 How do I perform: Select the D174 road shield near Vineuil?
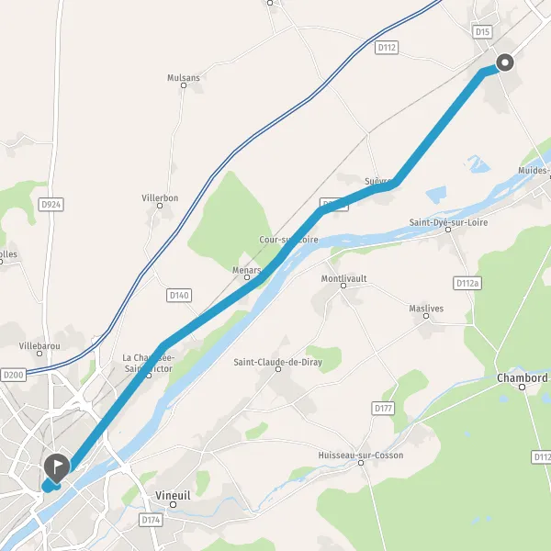click(x=151, y=520)
